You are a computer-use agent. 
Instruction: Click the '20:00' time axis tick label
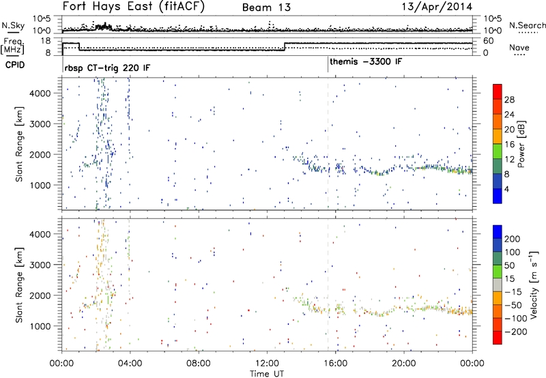coord(404,364)
